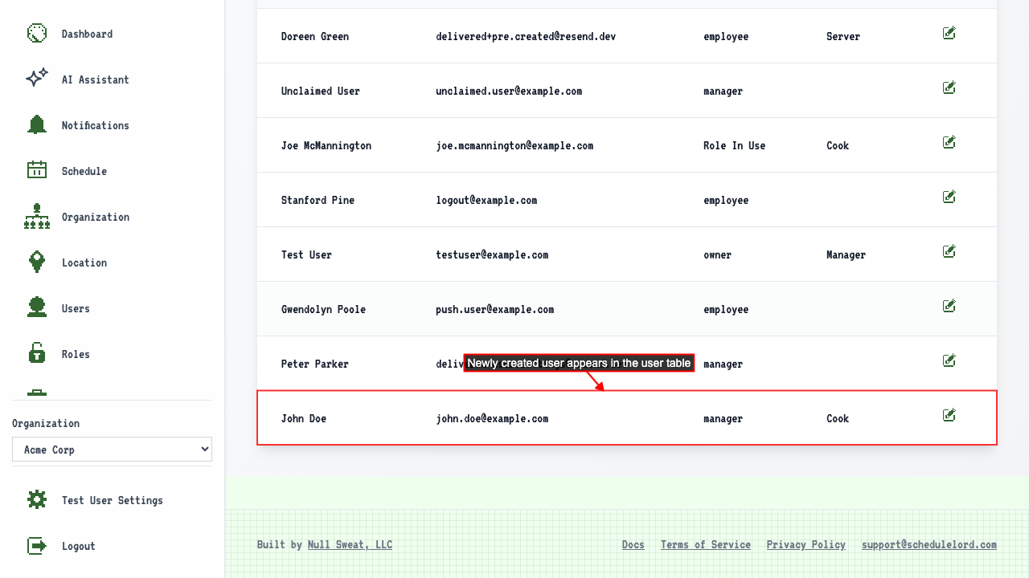Open Test User Settings
This screenshot has width=1029, height=578.
112,500
